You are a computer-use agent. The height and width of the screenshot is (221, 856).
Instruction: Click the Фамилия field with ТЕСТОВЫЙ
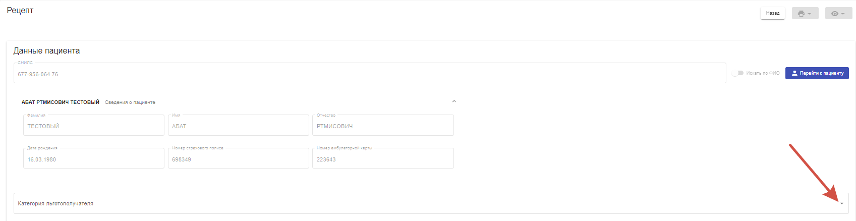94,125
